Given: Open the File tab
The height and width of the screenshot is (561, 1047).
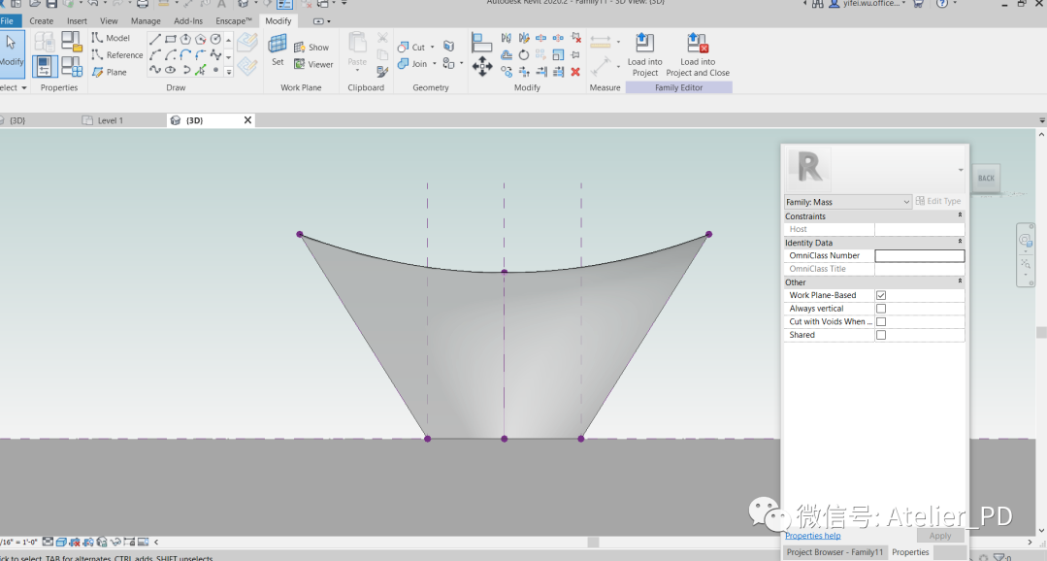Looking at the screenshot, I should (9, 20).
